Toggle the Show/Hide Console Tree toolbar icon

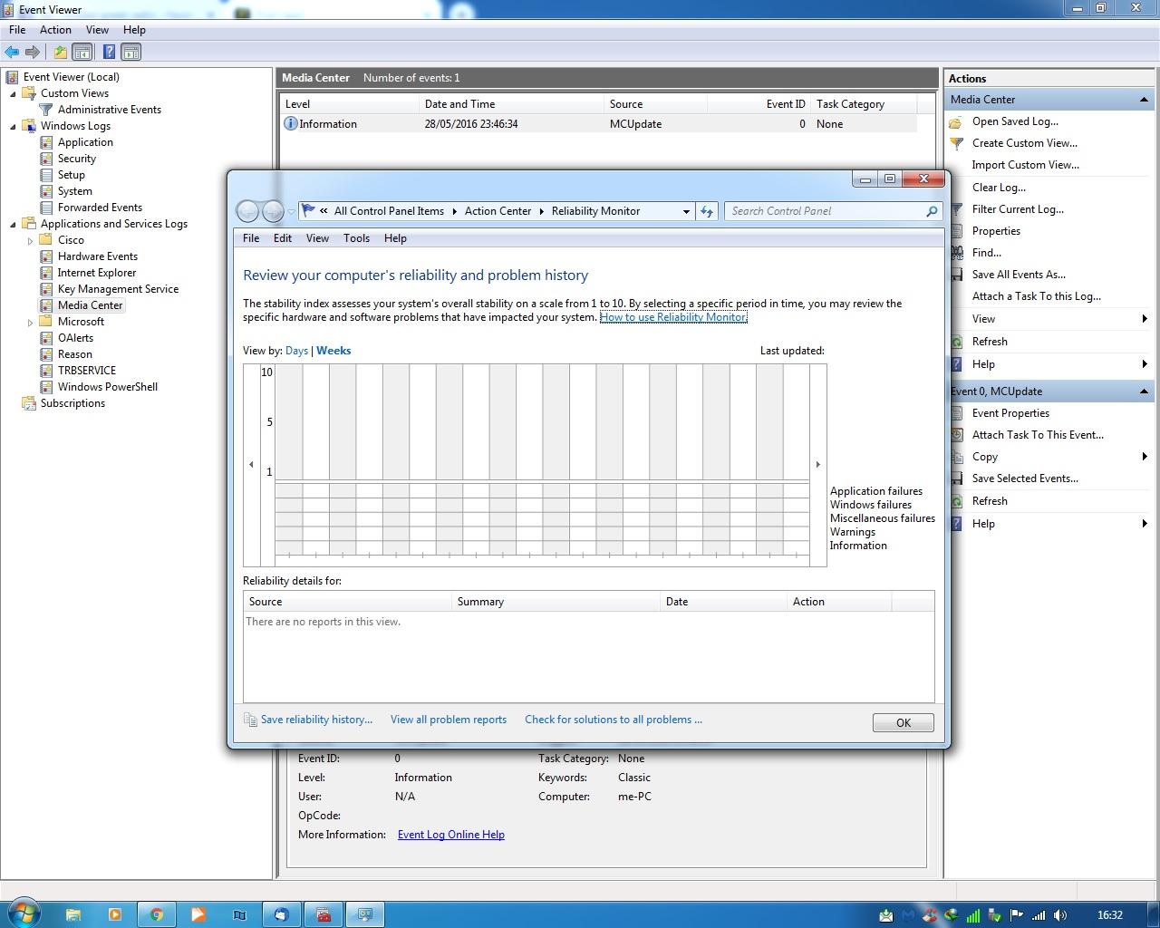click(x=82, y=53)
